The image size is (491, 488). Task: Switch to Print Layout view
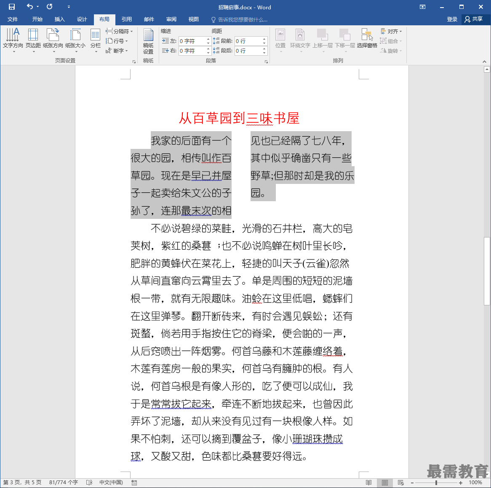pyautogui.click(x=385, y=483)
